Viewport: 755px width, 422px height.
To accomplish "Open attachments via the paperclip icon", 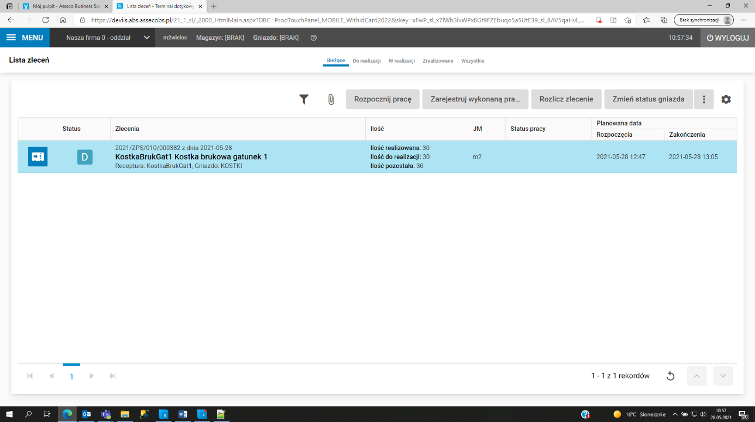I will [331, 99].
